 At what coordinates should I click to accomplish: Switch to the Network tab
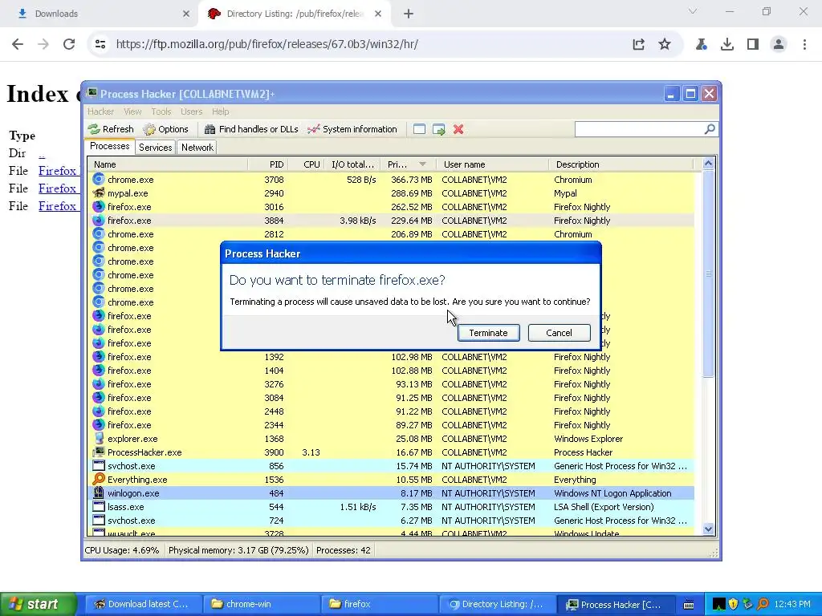click(197, 148)
